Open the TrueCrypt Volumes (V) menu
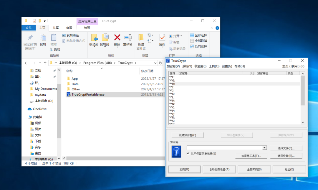Image resolution: width=318 pixels, height=190 pixels. coord(173,66)
